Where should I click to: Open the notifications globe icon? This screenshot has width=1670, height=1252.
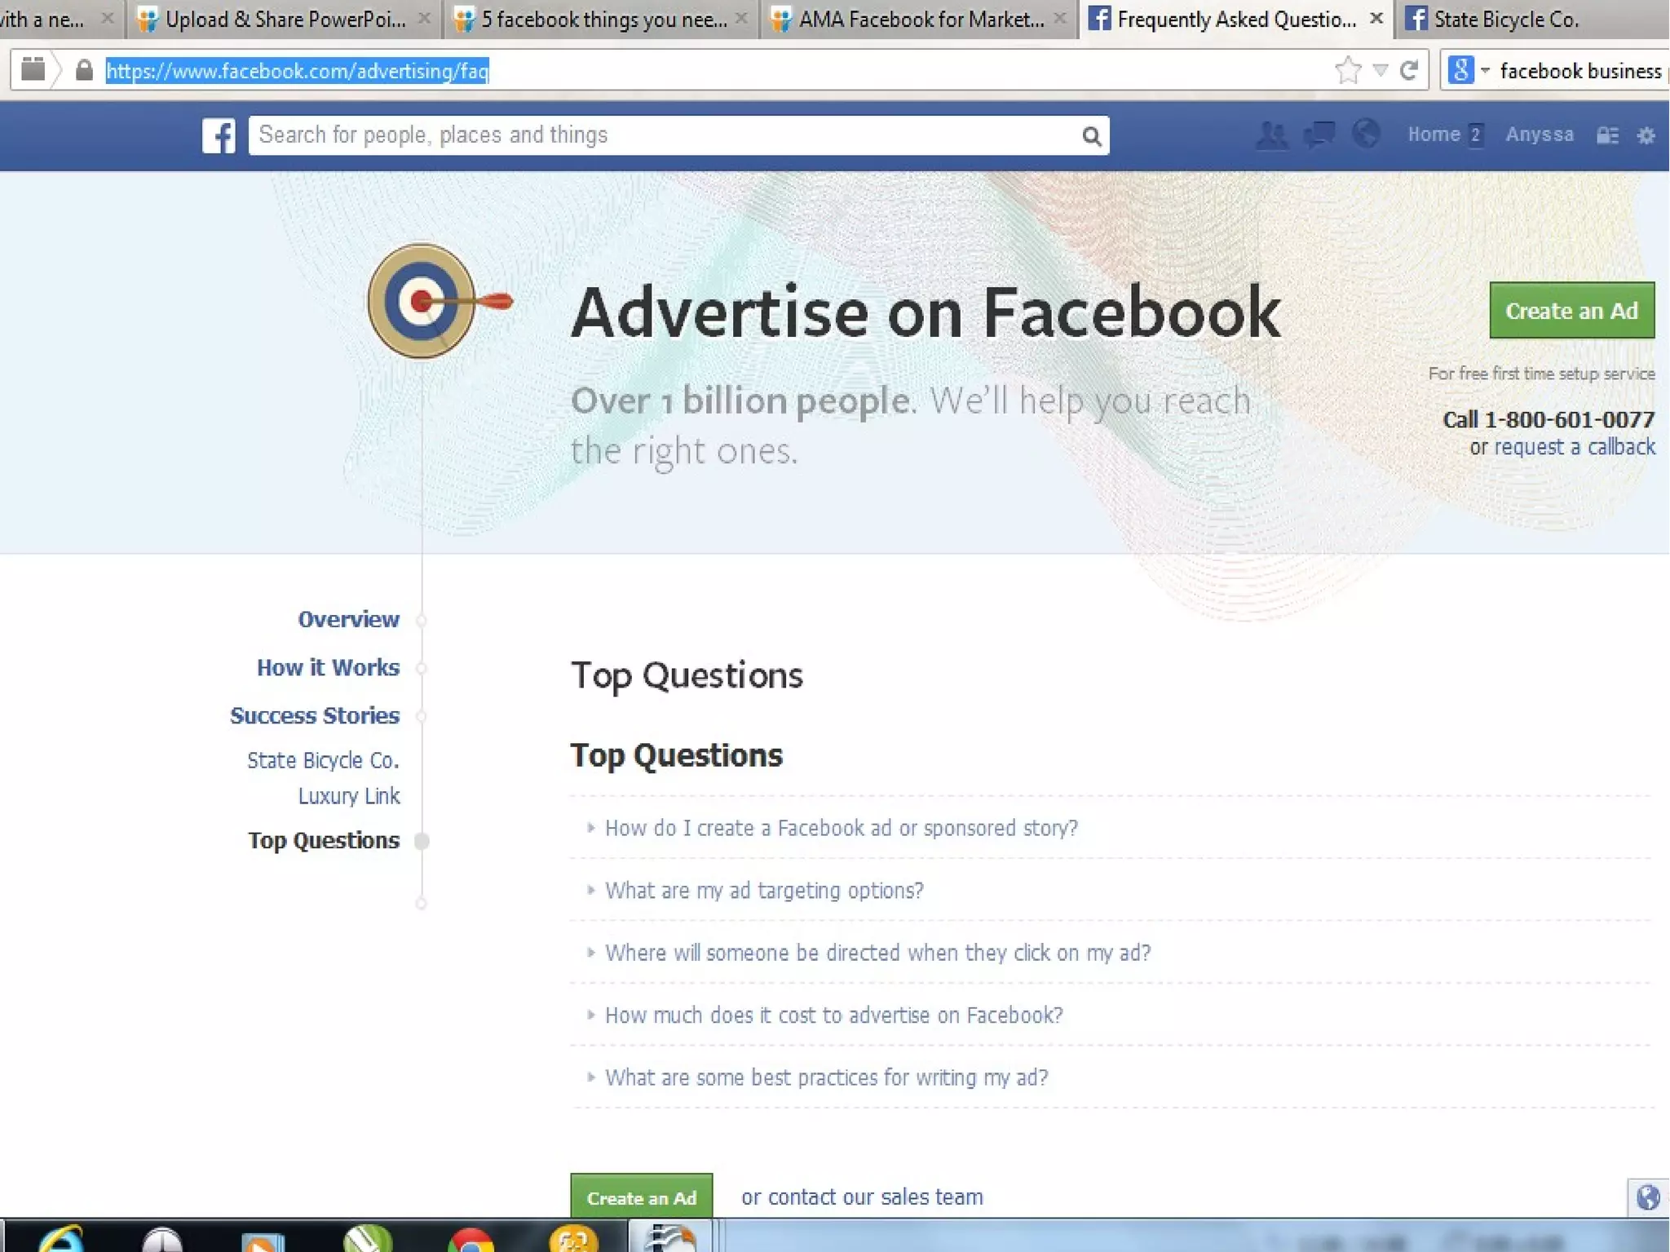click(1366, 134)
